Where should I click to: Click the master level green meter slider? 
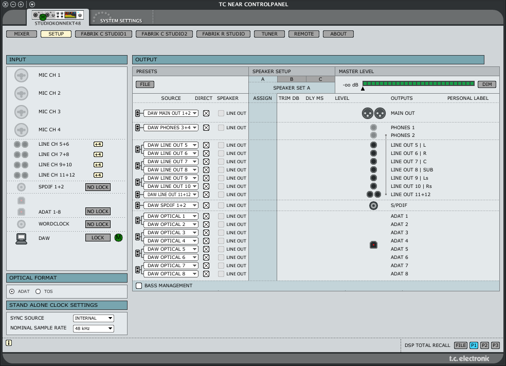tap(419, 84)
